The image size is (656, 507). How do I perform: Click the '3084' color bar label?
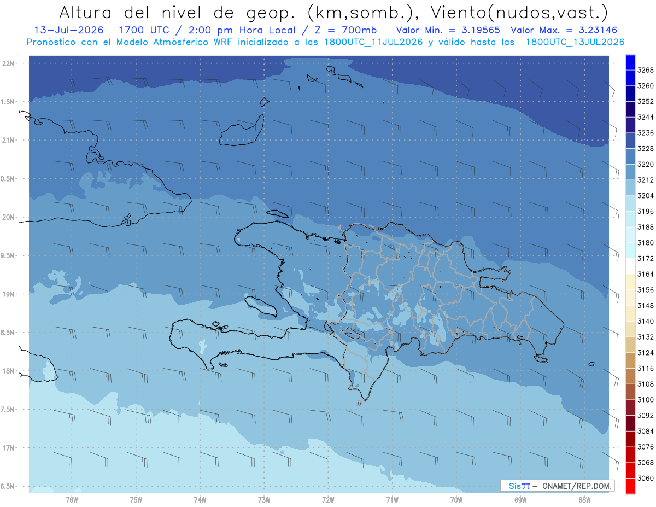(646, 431)
